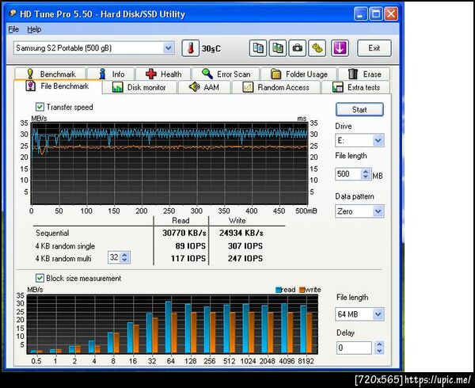
Task: Click HD Tune title bar app icon
Action: tap(13, 13)
